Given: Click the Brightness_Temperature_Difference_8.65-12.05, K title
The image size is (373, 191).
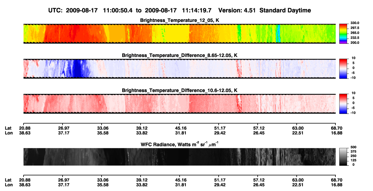Looking at the screenshot, I should click(x=180, y=55).
